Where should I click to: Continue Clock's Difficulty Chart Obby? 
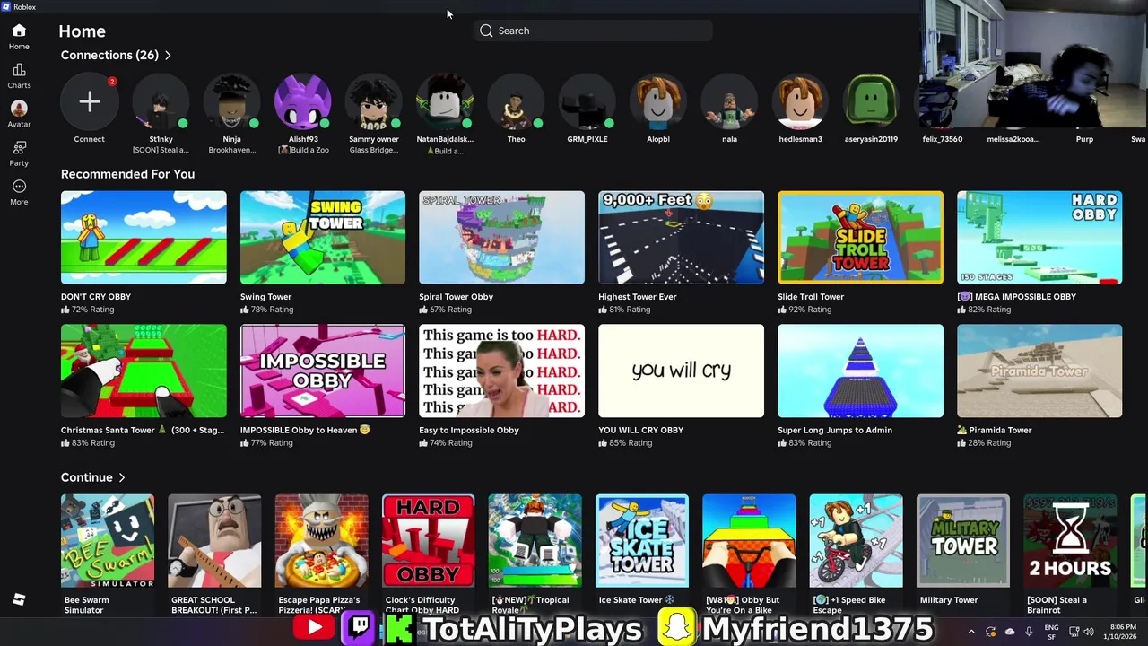pyautogui.click(x=428, y=541)
